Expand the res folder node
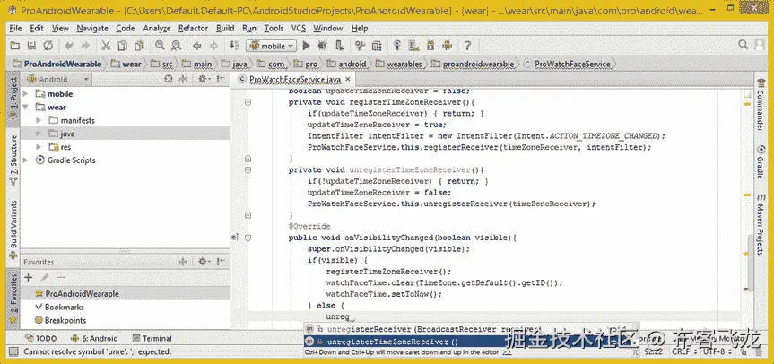Viewport: 774px width, 364px height. [39, 147]
